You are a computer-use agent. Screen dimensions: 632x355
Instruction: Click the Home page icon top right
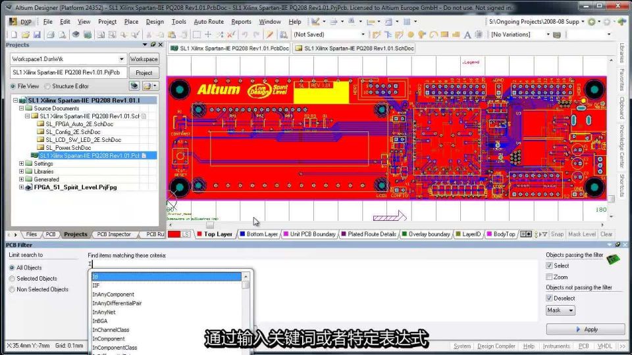(622, 22)
